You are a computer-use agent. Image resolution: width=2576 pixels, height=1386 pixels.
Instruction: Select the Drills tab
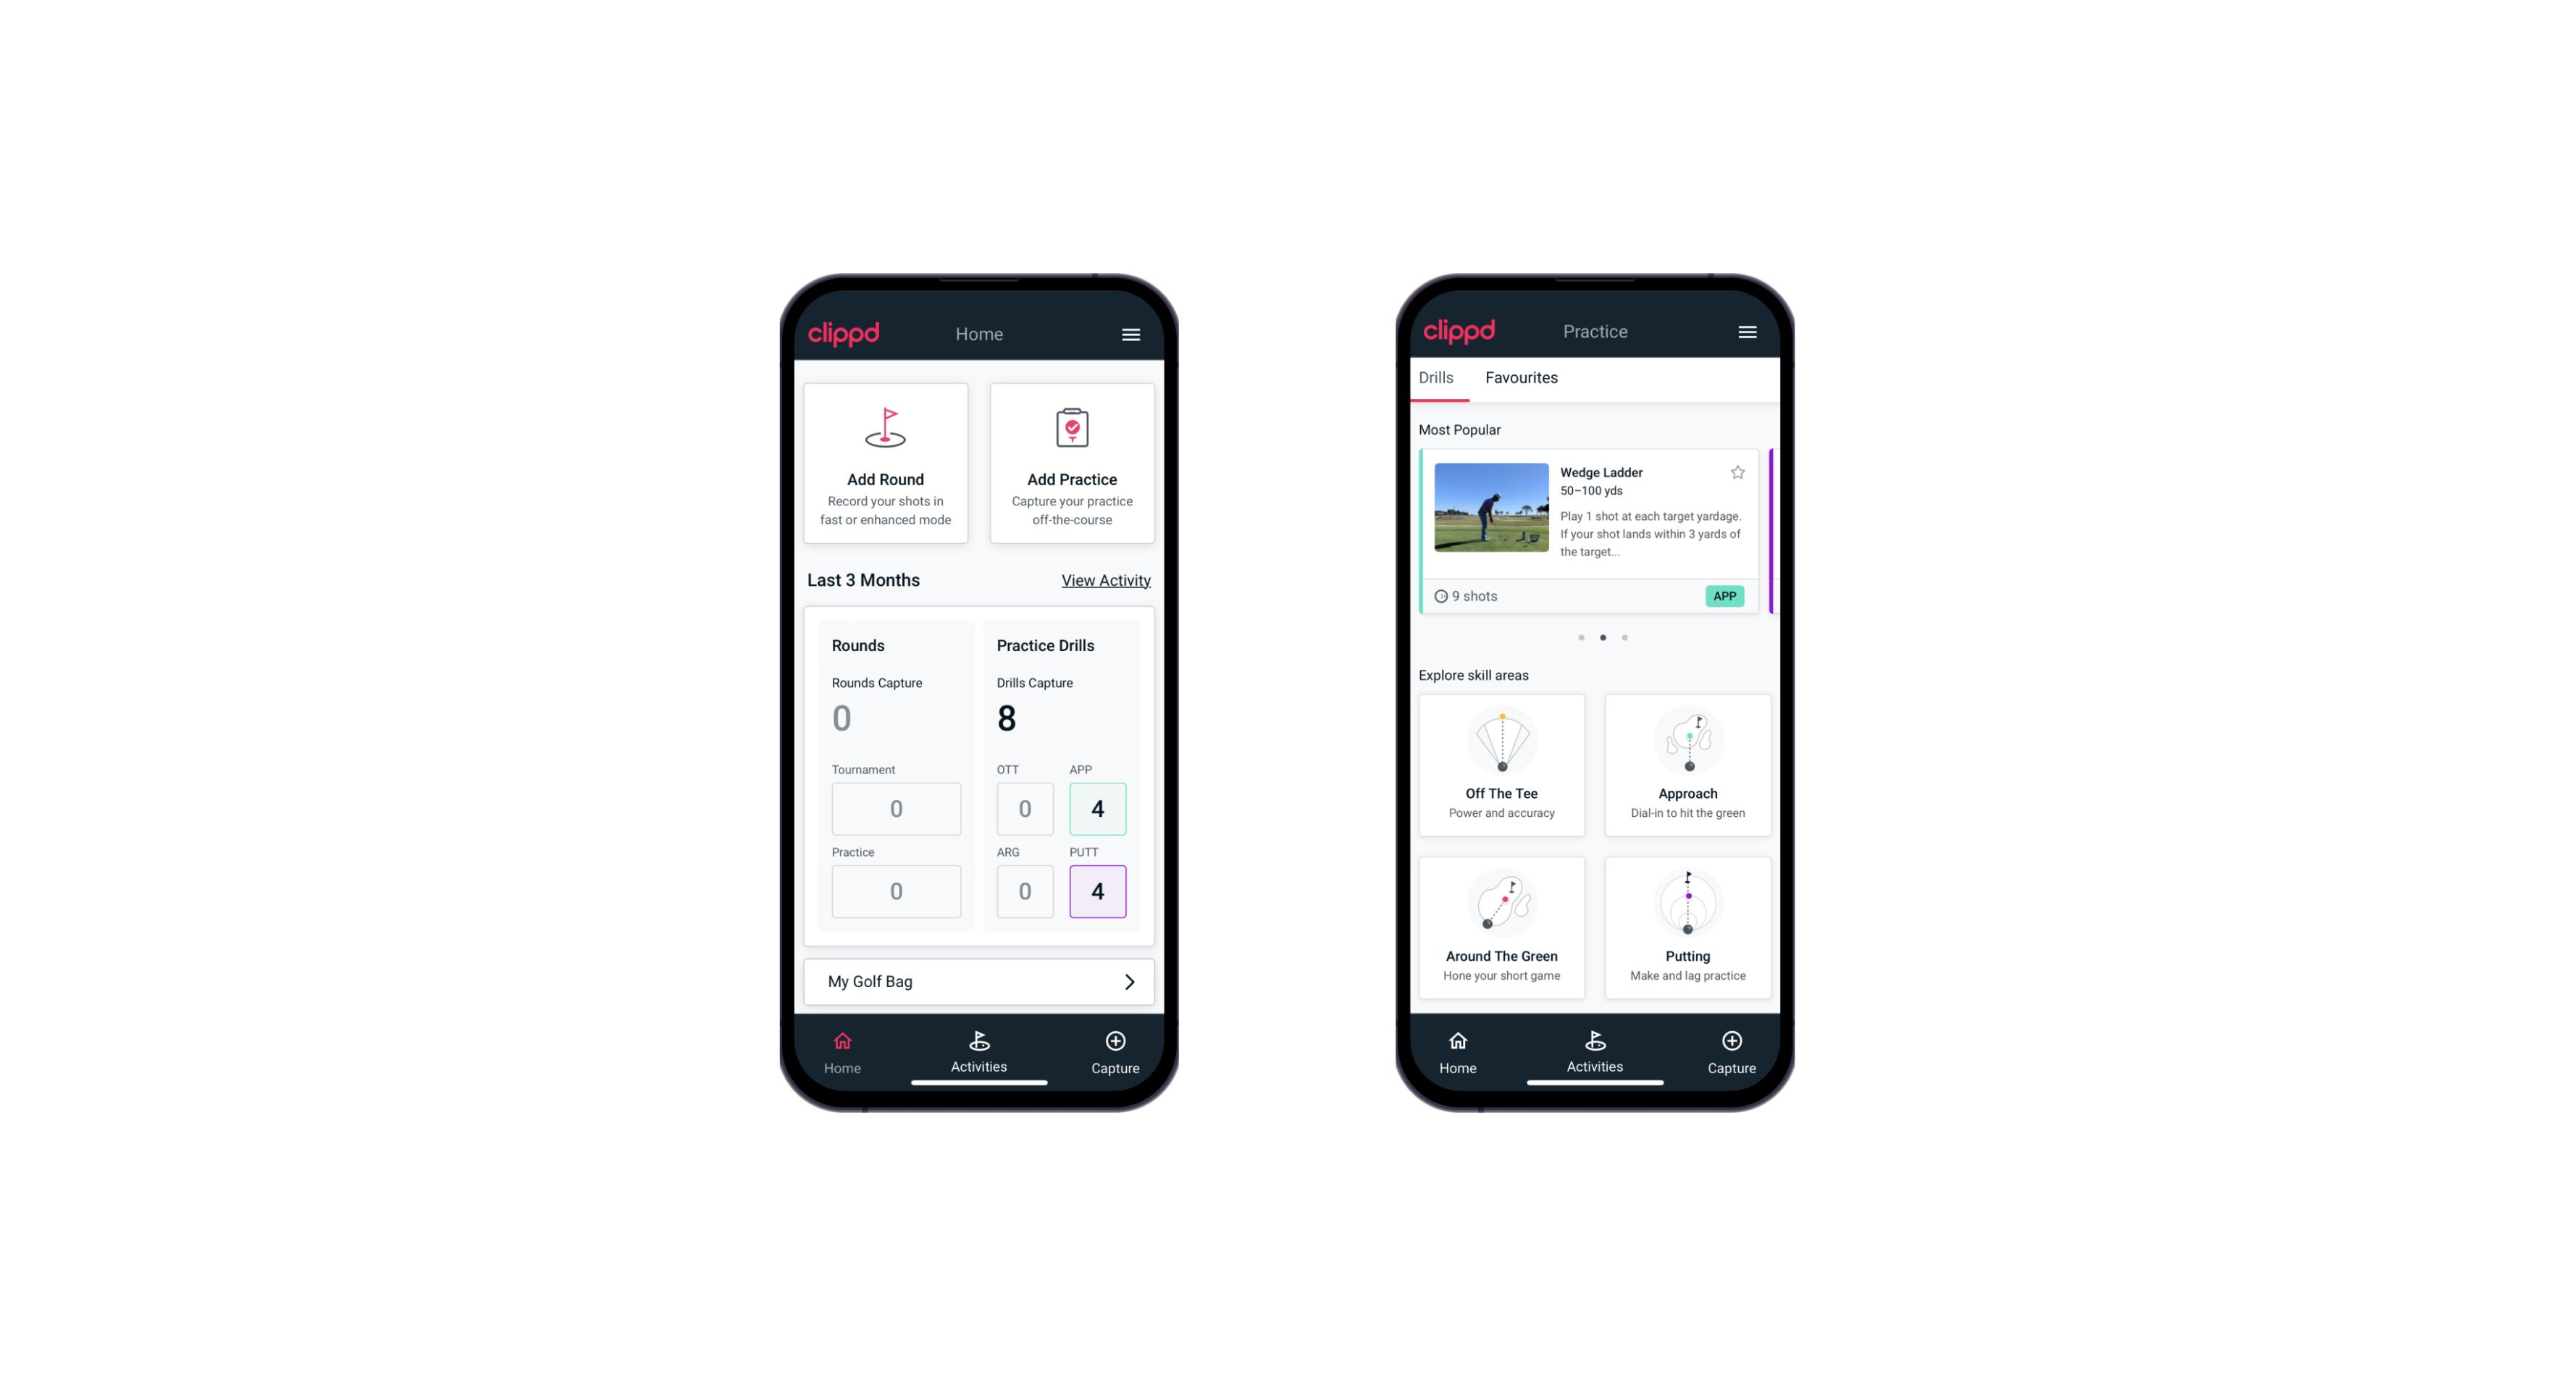[1435, 377]
